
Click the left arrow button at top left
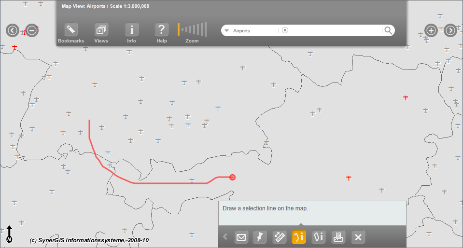point(13,30)
